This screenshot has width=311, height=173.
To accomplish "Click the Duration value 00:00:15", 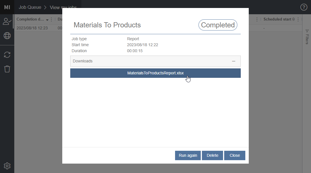I will (135, 51).
